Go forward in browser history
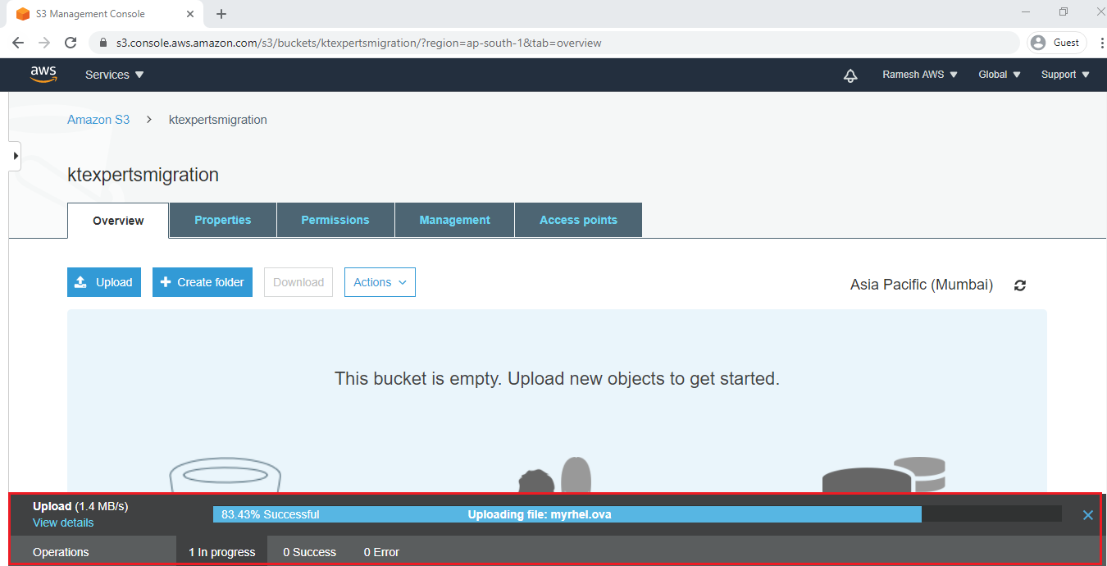The image size is (1107, 566). (x=44, y=43)
